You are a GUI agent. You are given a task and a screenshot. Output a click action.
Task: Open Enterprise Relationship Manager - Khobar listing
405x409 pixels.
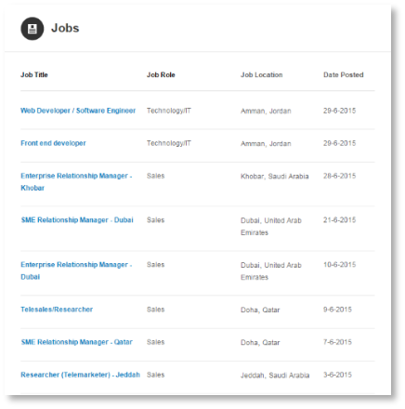[x=76, y=182]
